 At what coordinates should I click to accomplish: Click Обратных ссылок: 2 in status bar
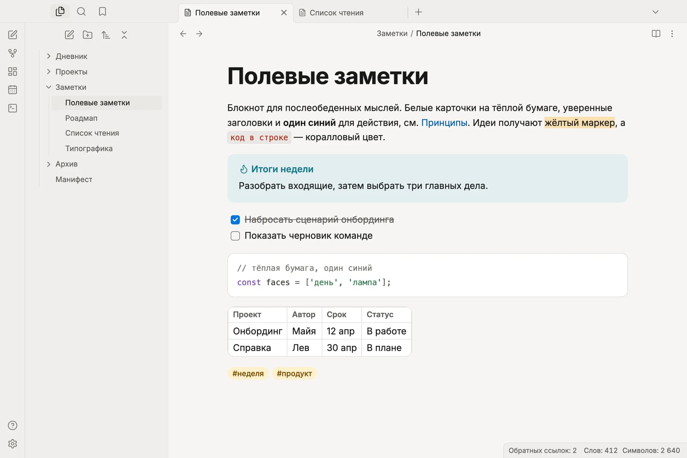(542, 451)
